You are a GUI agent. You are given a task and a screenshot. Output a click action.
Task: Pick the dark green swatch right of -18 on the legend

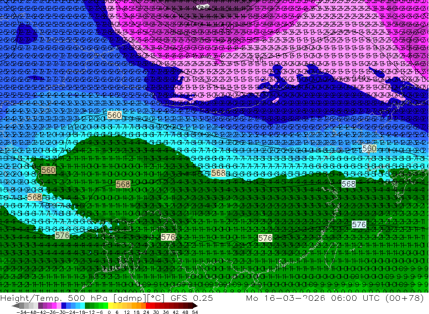(x=87, y=305)
